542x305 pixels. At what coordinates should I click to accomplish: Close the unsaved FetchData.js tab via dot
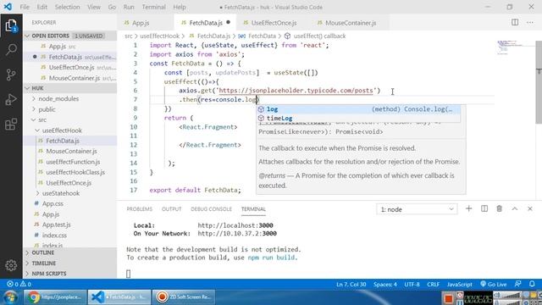pos(228,23)
